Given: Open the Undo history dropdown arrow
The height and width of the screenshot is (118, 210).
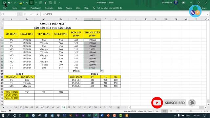Looking at the screenshot, I should [12, 3].
